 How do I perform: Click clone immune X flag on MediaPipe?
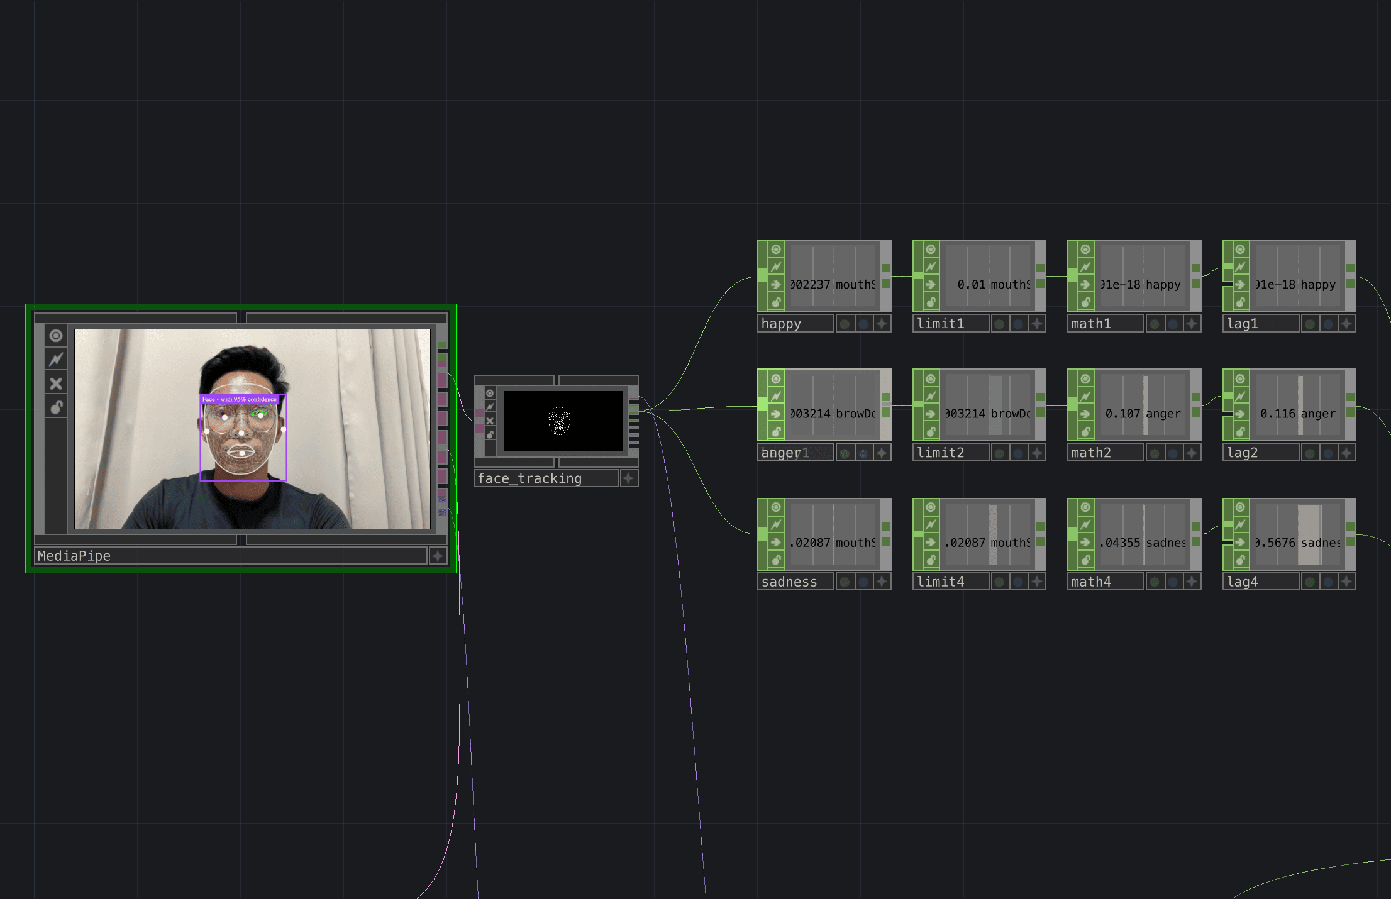(x=56, y=383)
